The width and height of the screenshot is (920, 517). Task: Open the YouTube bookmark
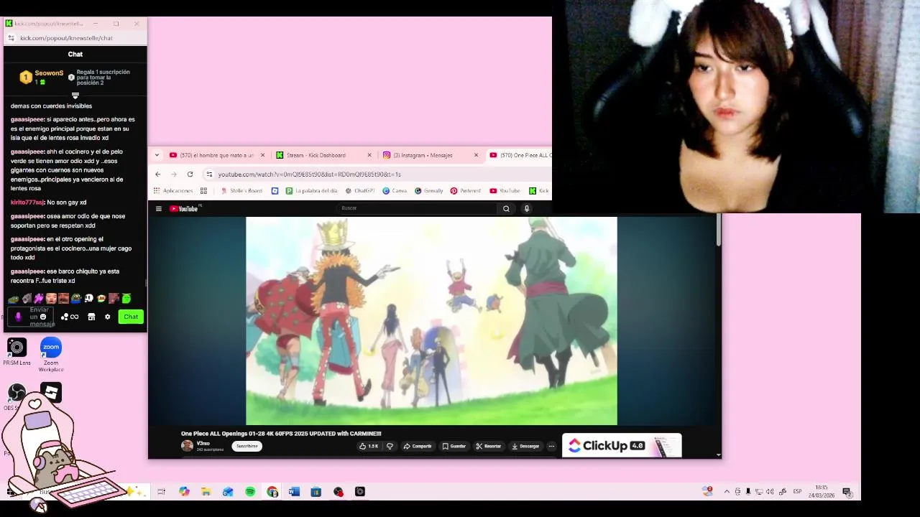tap(505, 191)
